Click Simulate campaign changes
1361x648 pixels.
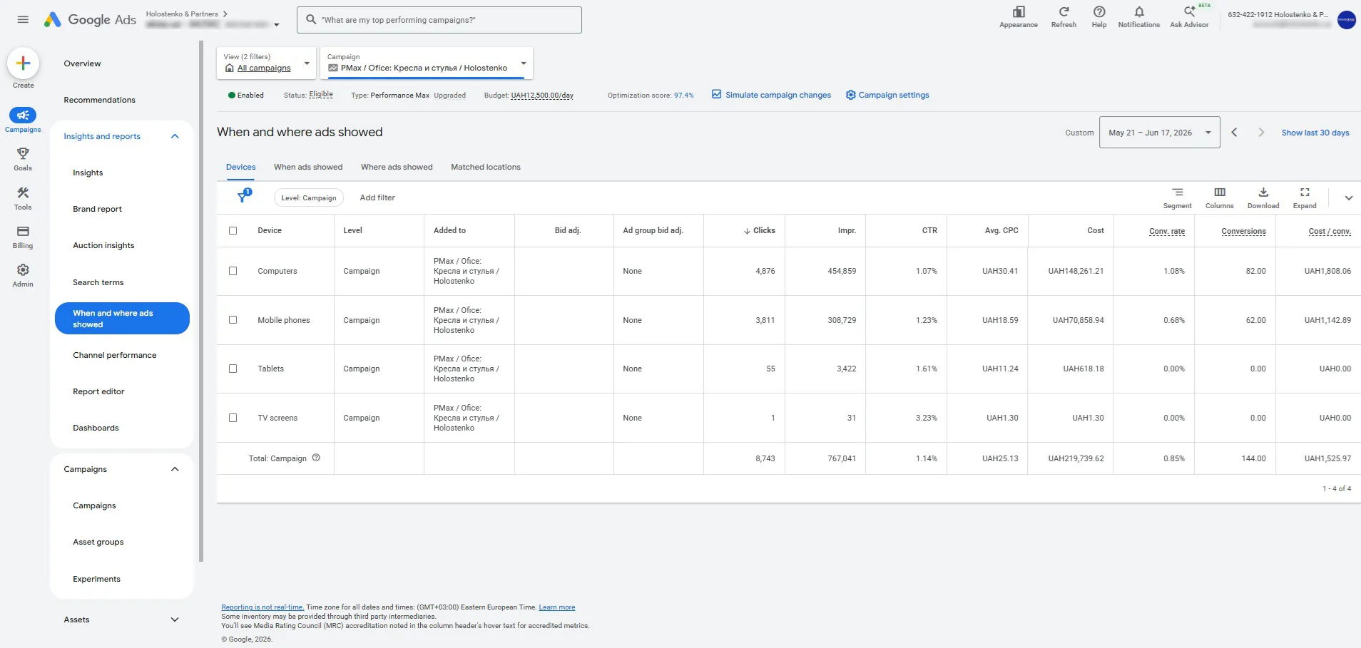pyautogui.click(x=771, y=95)
